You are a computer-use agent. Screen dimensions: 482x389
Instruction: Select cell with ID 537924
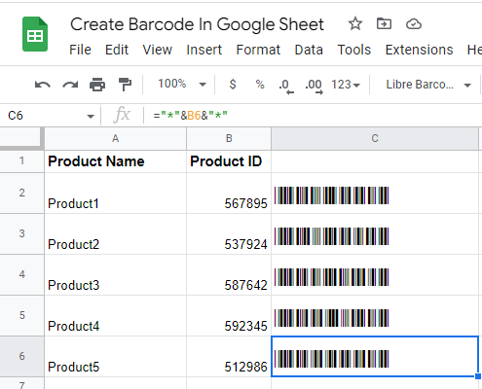(229, 234)
